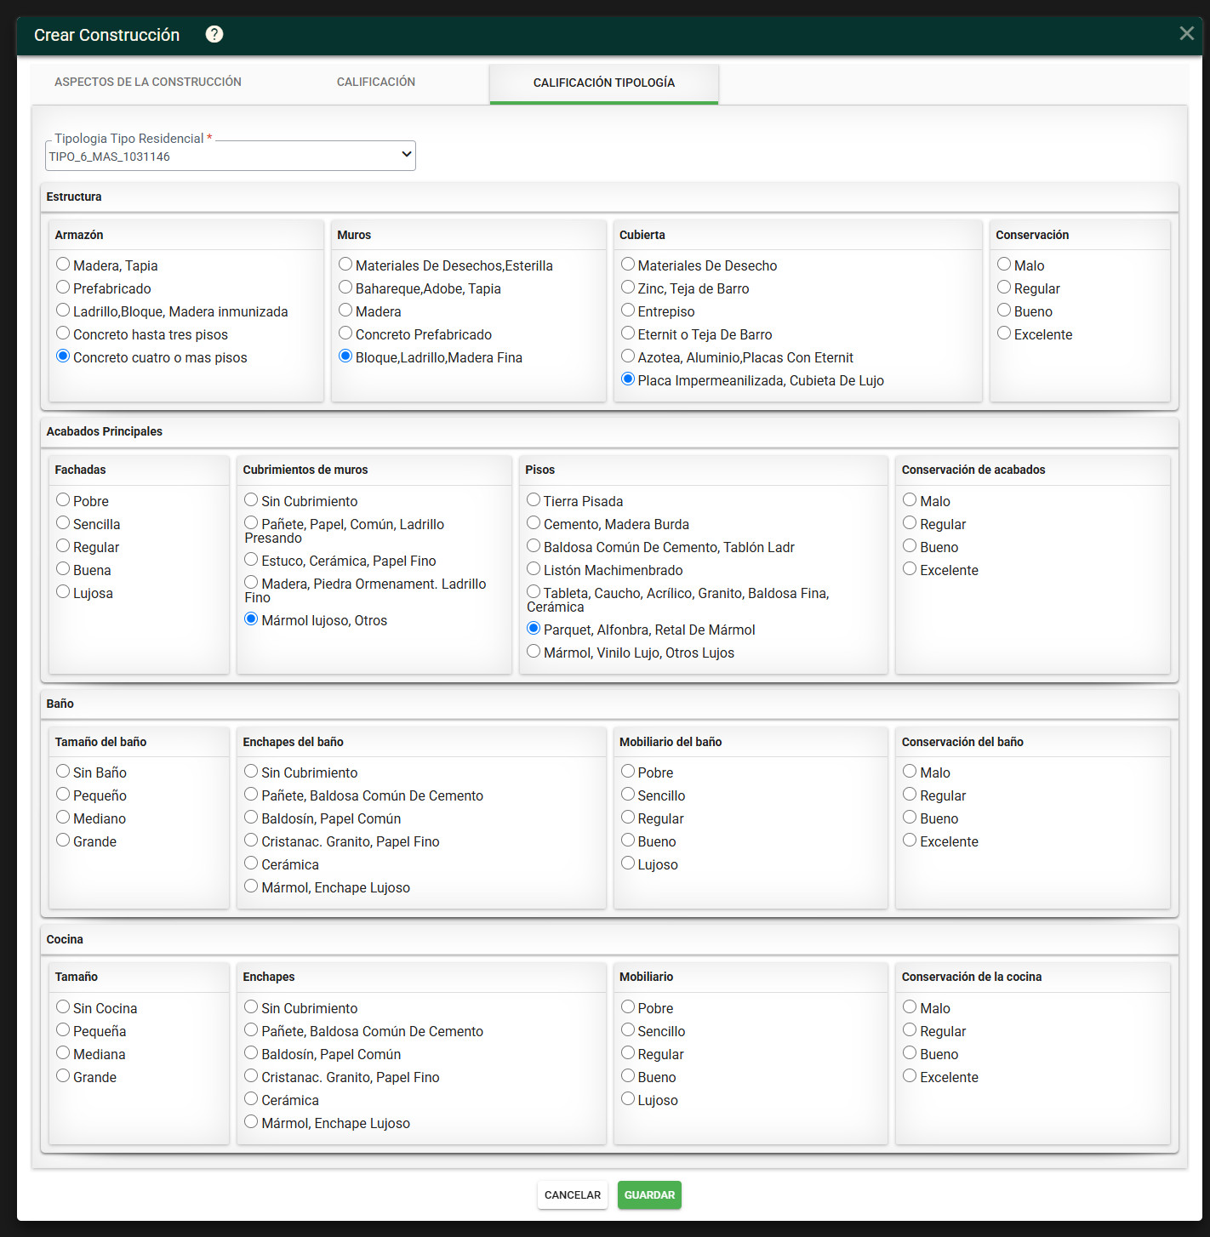Open the help question mark icon

[x=214, y=34]
